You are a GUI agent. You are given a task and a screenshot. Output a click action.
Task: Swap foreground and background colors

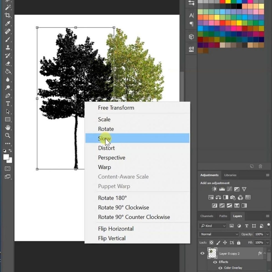[10, 150]
